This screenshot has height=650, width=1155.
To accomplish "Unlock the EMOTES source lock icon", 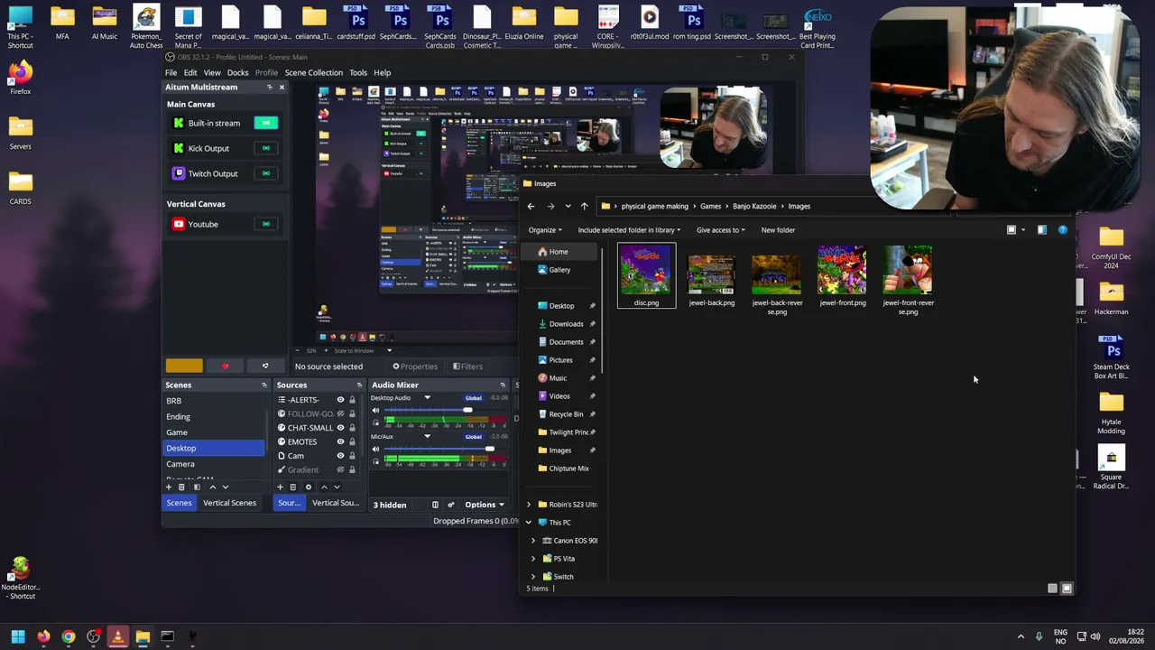I will 352,441.
